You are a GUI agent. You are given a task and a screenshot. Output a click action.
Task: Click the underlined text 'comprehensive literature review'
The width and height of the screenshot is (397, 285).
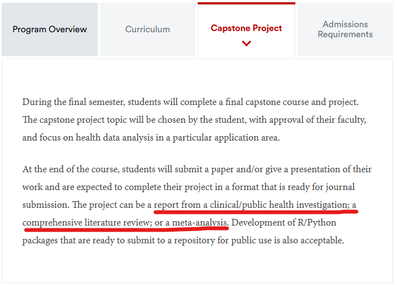coord(86,222)
